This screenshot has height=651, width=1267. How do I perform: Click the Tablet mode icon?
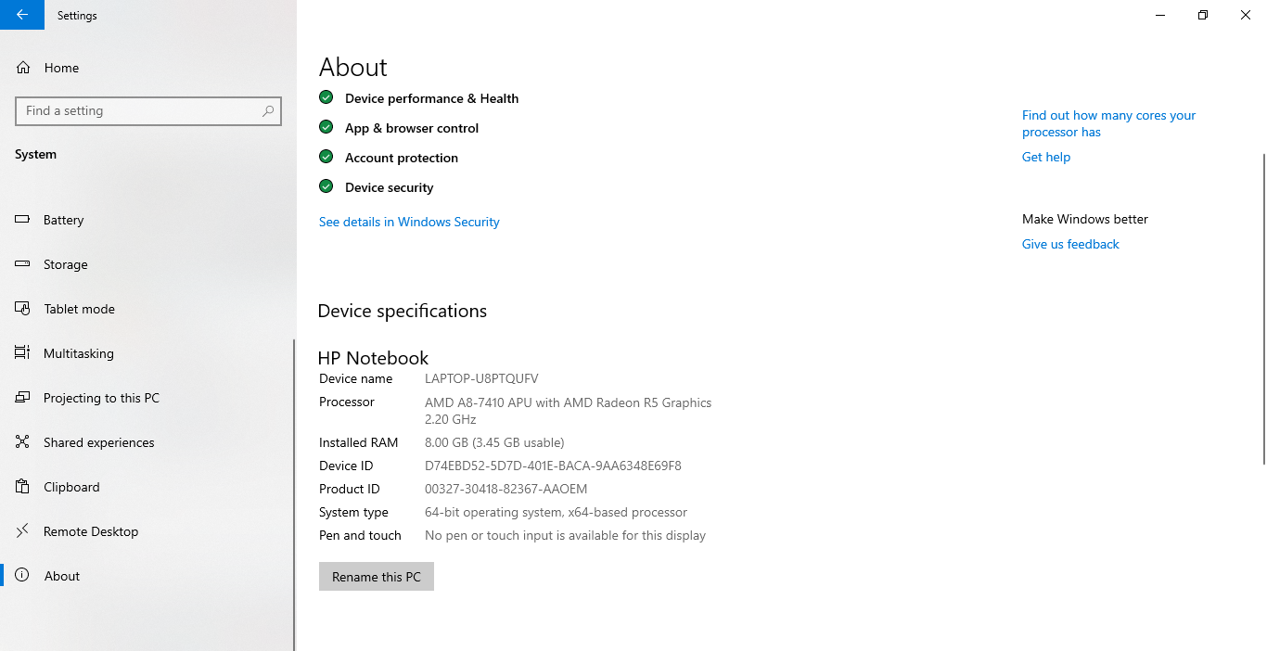tap(23, 309)
